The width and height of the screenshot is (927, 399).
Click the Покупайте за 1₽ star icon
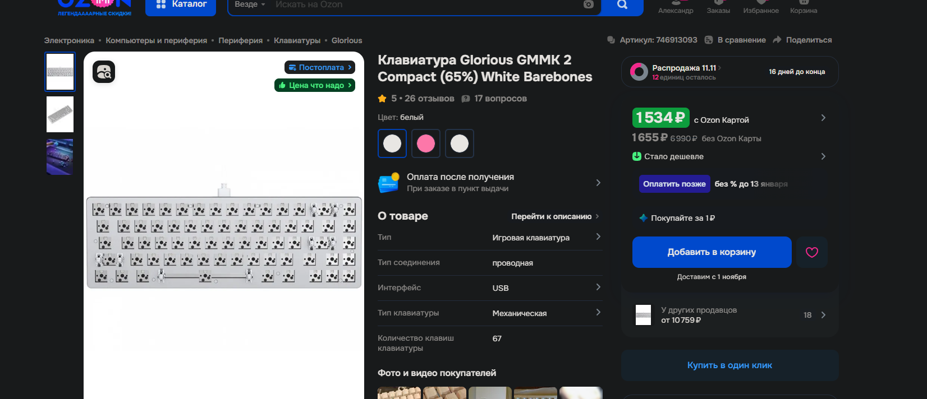click(x=644, y=218)
